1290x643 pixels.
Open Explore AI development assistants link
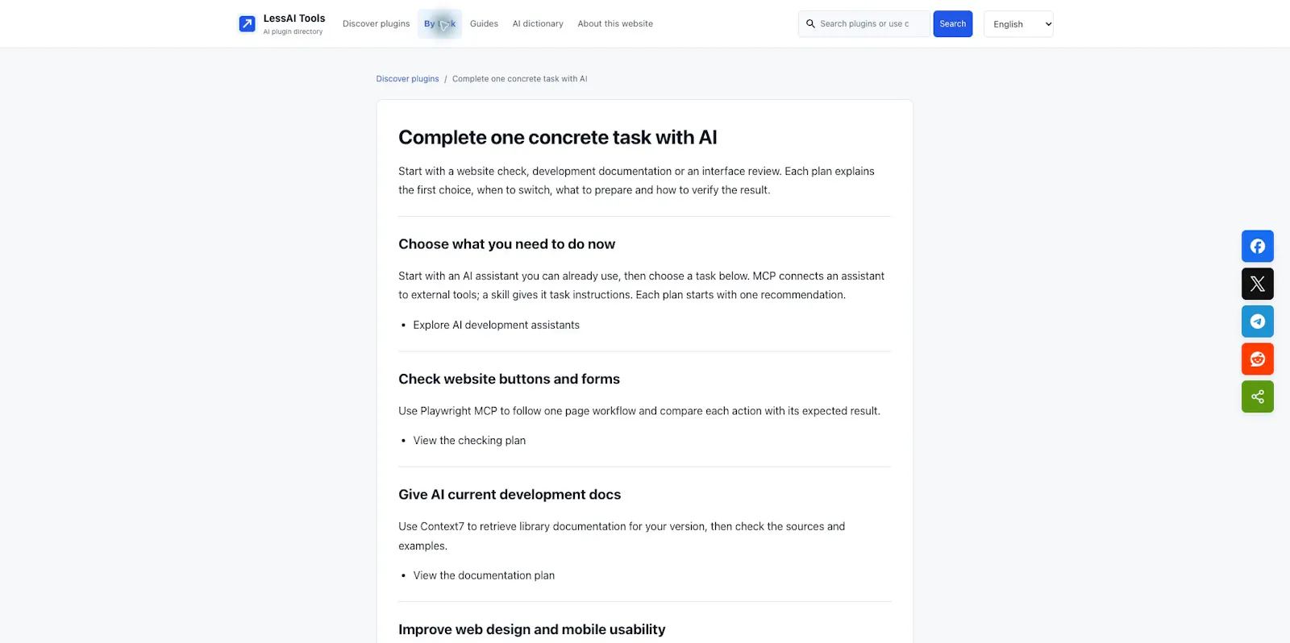(x=496, y=325)
